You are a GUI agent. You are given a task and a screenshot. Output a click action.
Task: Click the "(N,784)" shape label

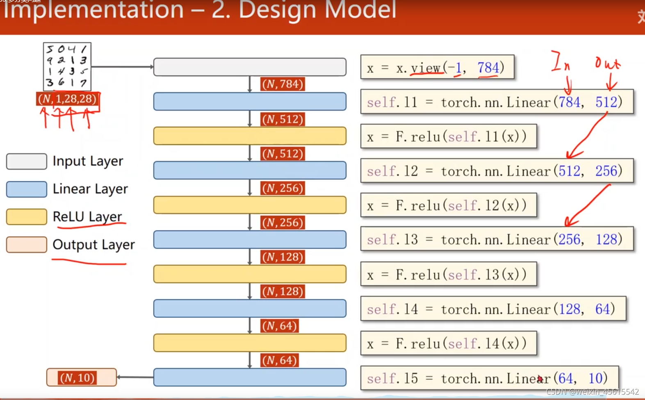pos(283,84)
